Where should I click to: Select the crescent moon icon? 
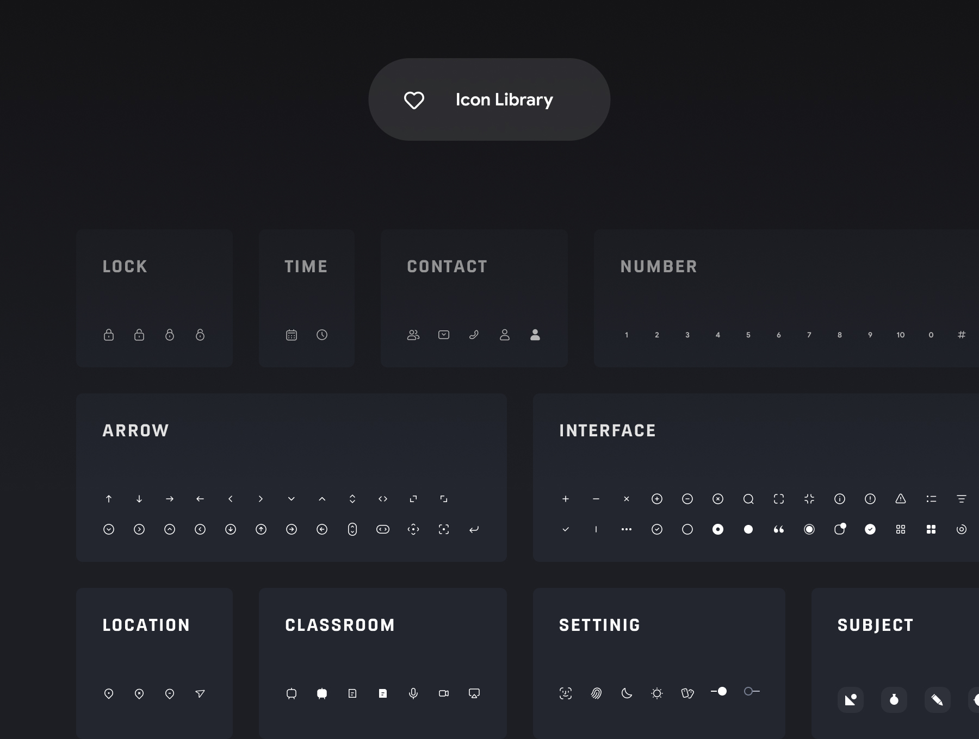click(x=627, y=693)
